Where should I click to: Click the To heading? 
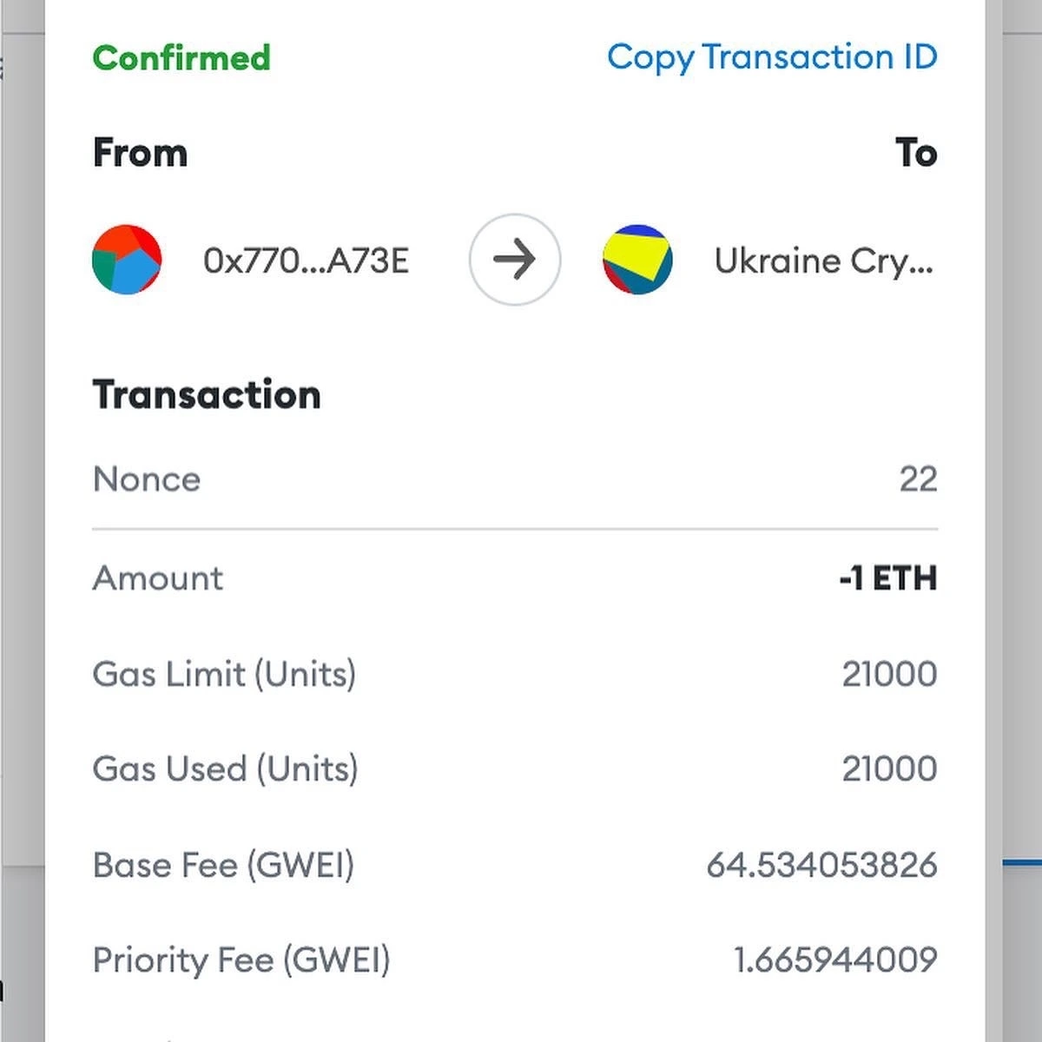click(x=916, y=153)
